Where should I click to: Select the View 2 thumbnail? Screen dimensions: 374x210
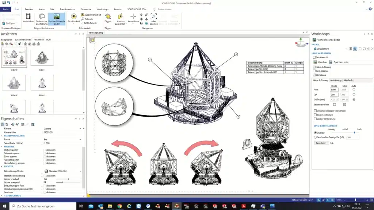(x=14, y=83)
